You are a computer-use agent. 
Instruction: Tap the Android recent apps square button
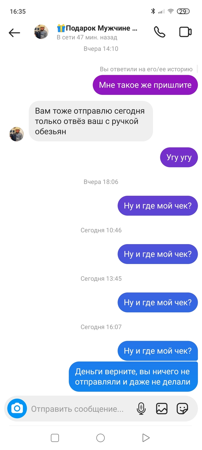55,438
